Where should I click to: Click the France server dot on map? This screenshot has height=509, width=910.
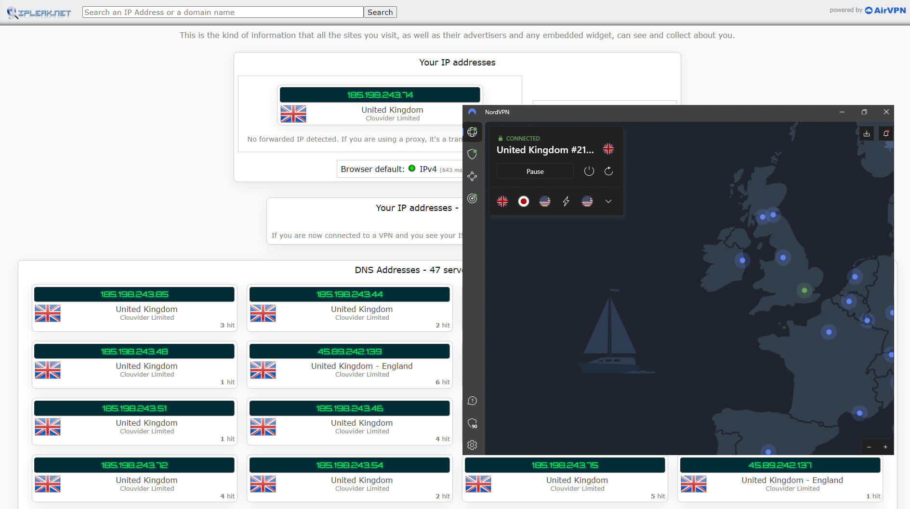(829, 332)
